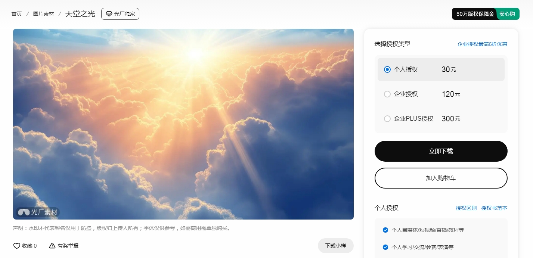Click the diamond icon in 光厂独家 badge

click(x=109, y=14)
